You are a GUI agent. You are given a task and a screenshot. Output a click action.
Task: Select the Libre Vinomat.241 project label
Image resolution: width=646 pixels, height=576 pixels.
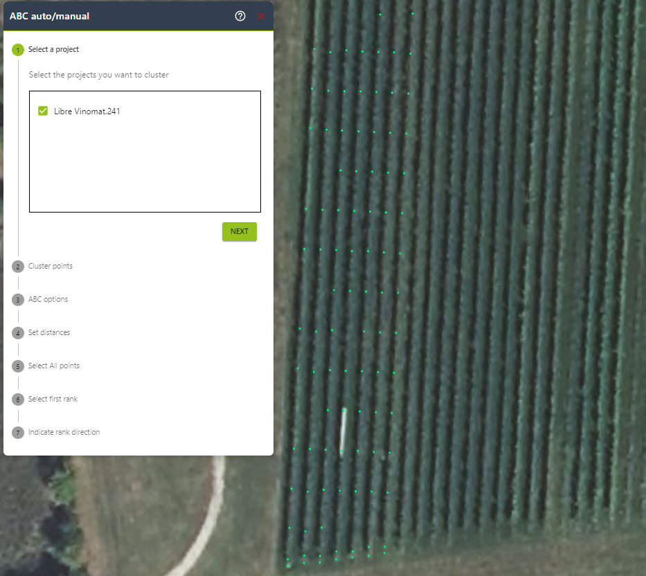pos(87,111)
